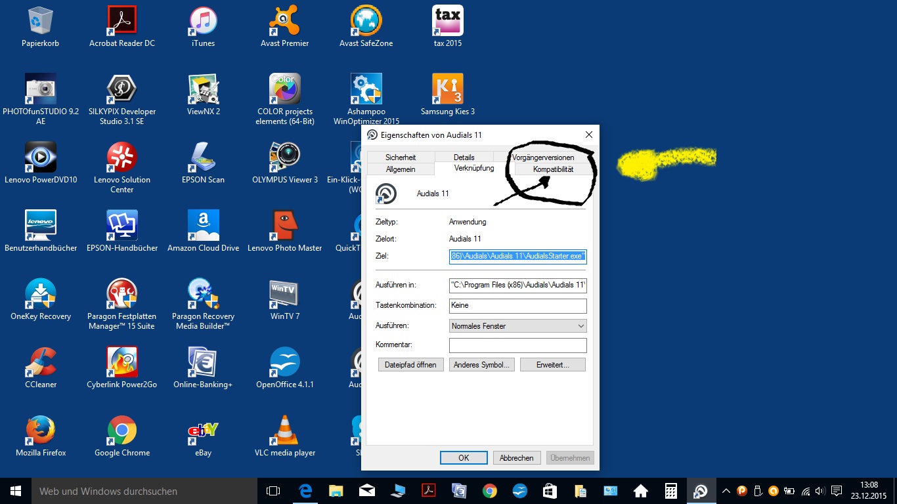897x504 pixels.
Task: Switch to the Details tab
Action: (464, 157)
